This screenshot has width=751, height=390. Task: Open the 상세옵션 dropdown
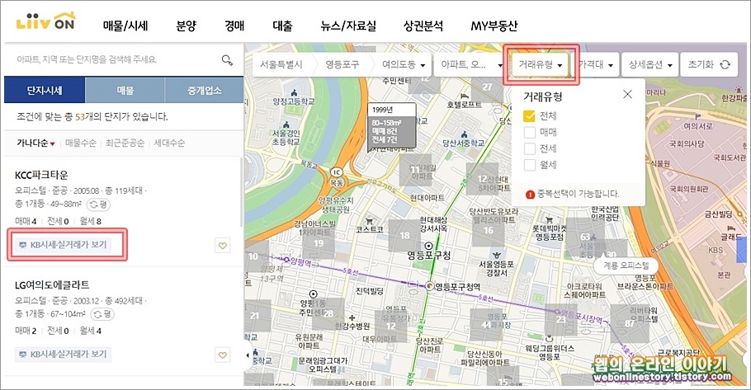650,64
